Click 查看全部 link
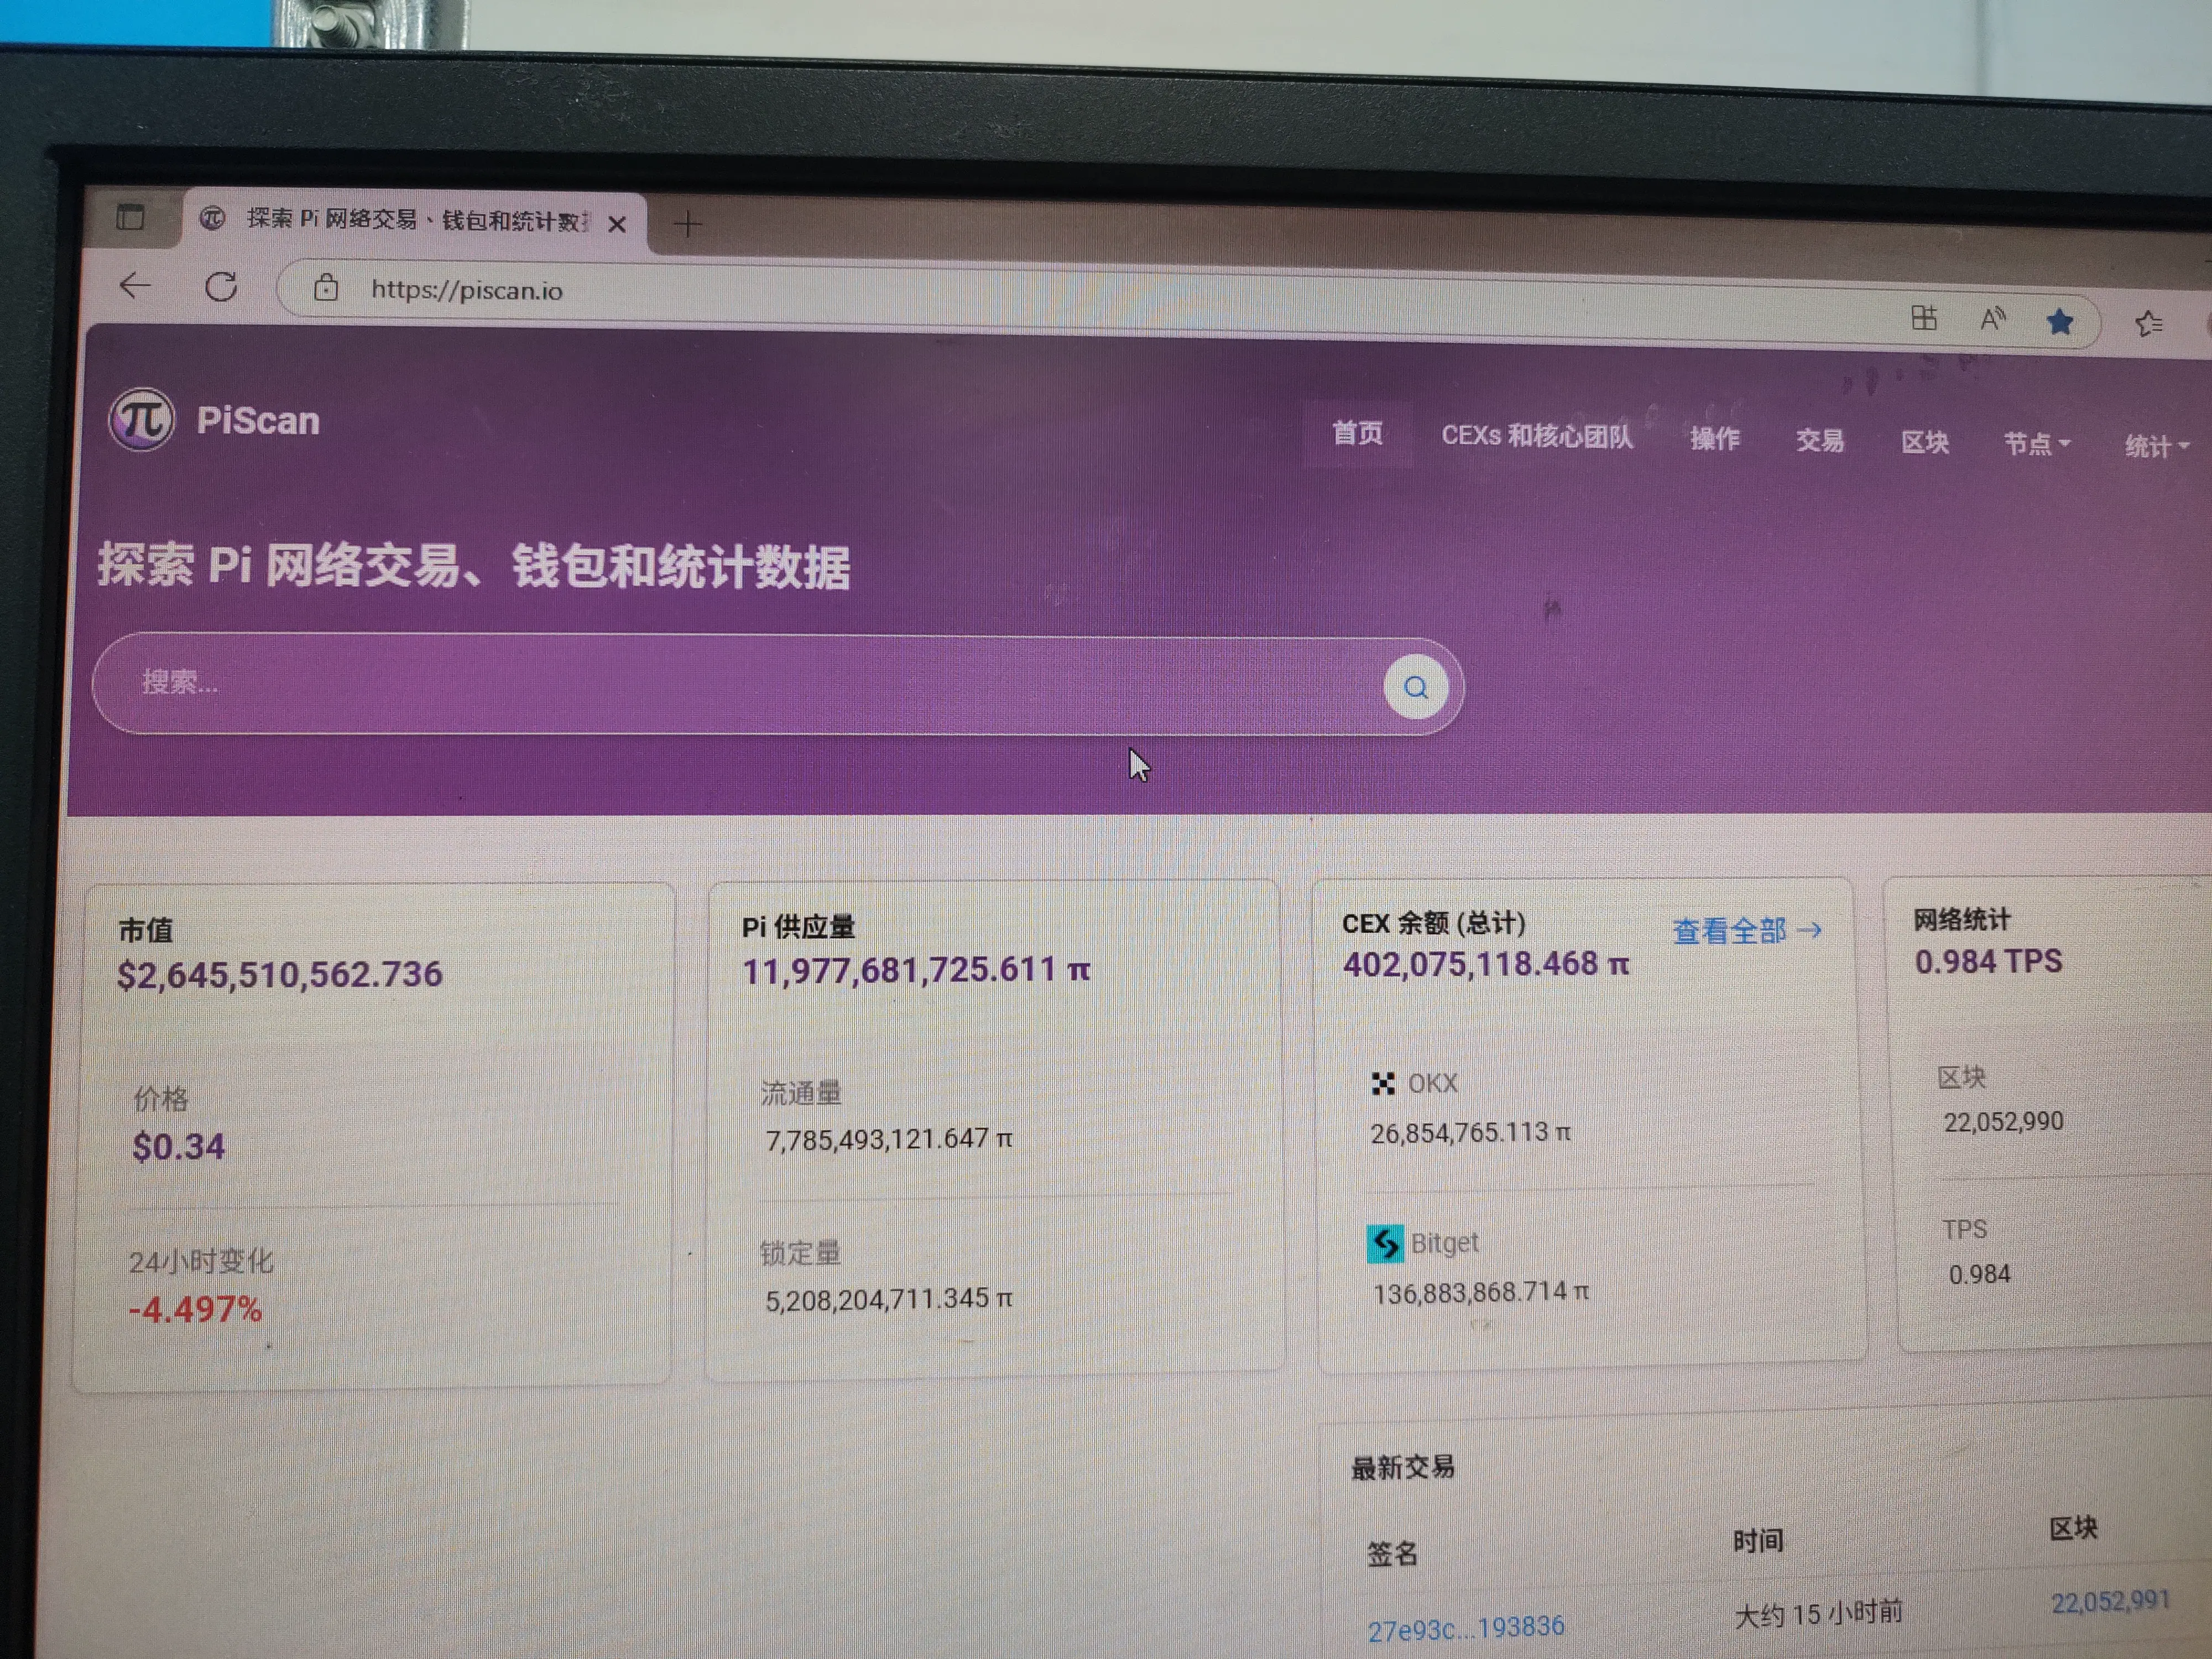 [1747, 931]
